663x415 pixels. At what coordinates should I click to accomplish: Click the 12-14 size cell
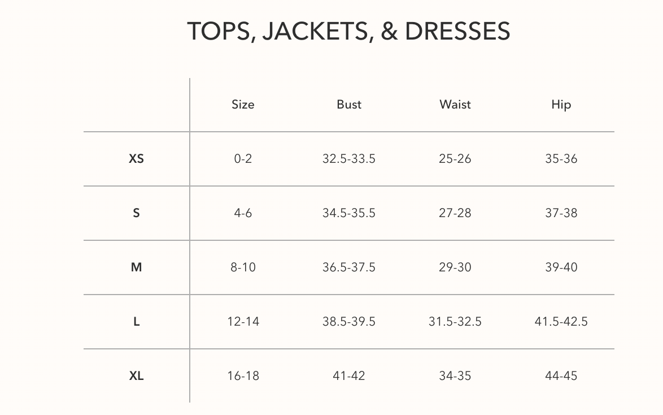tap(243, 322)
